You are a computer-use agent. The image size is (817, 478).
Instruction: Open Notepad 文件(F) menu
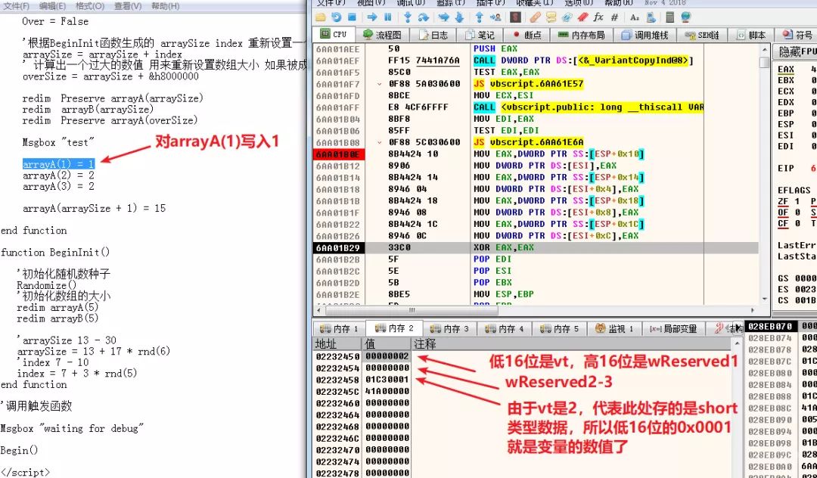tap(17, 6)
